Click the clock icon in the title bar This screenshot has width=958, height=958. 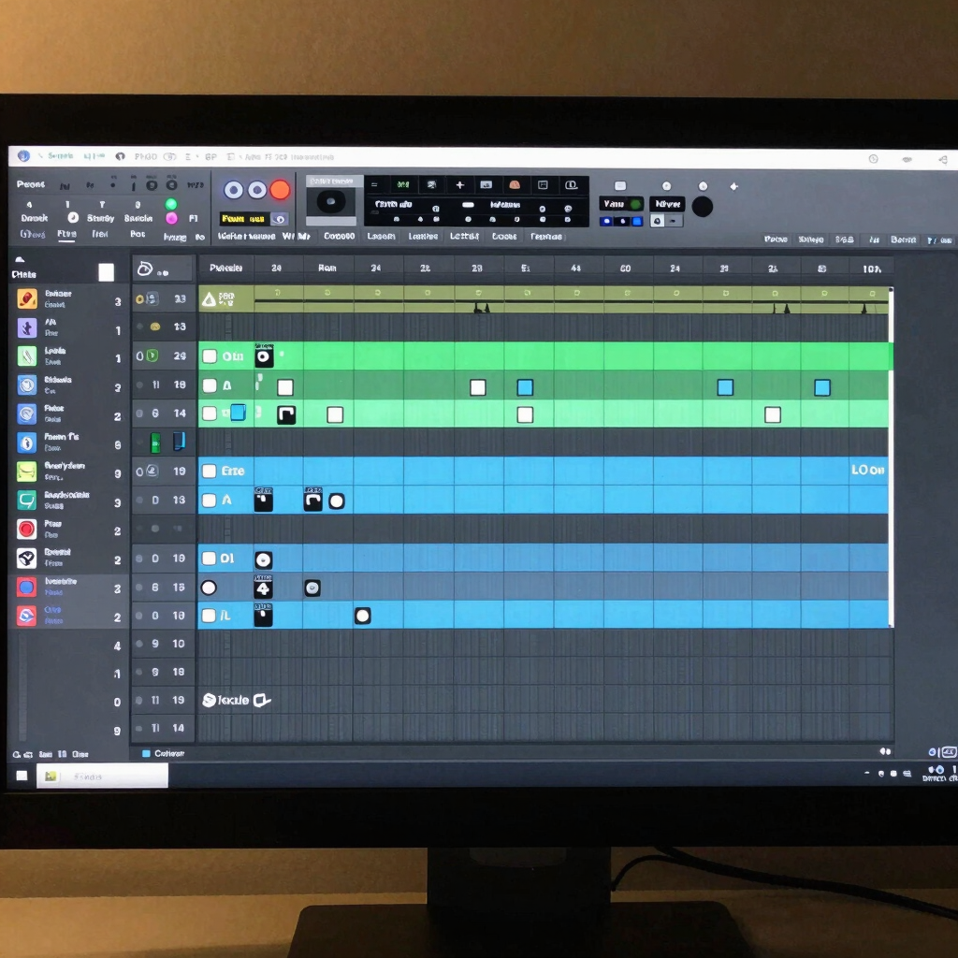click(x=874, y=159)
